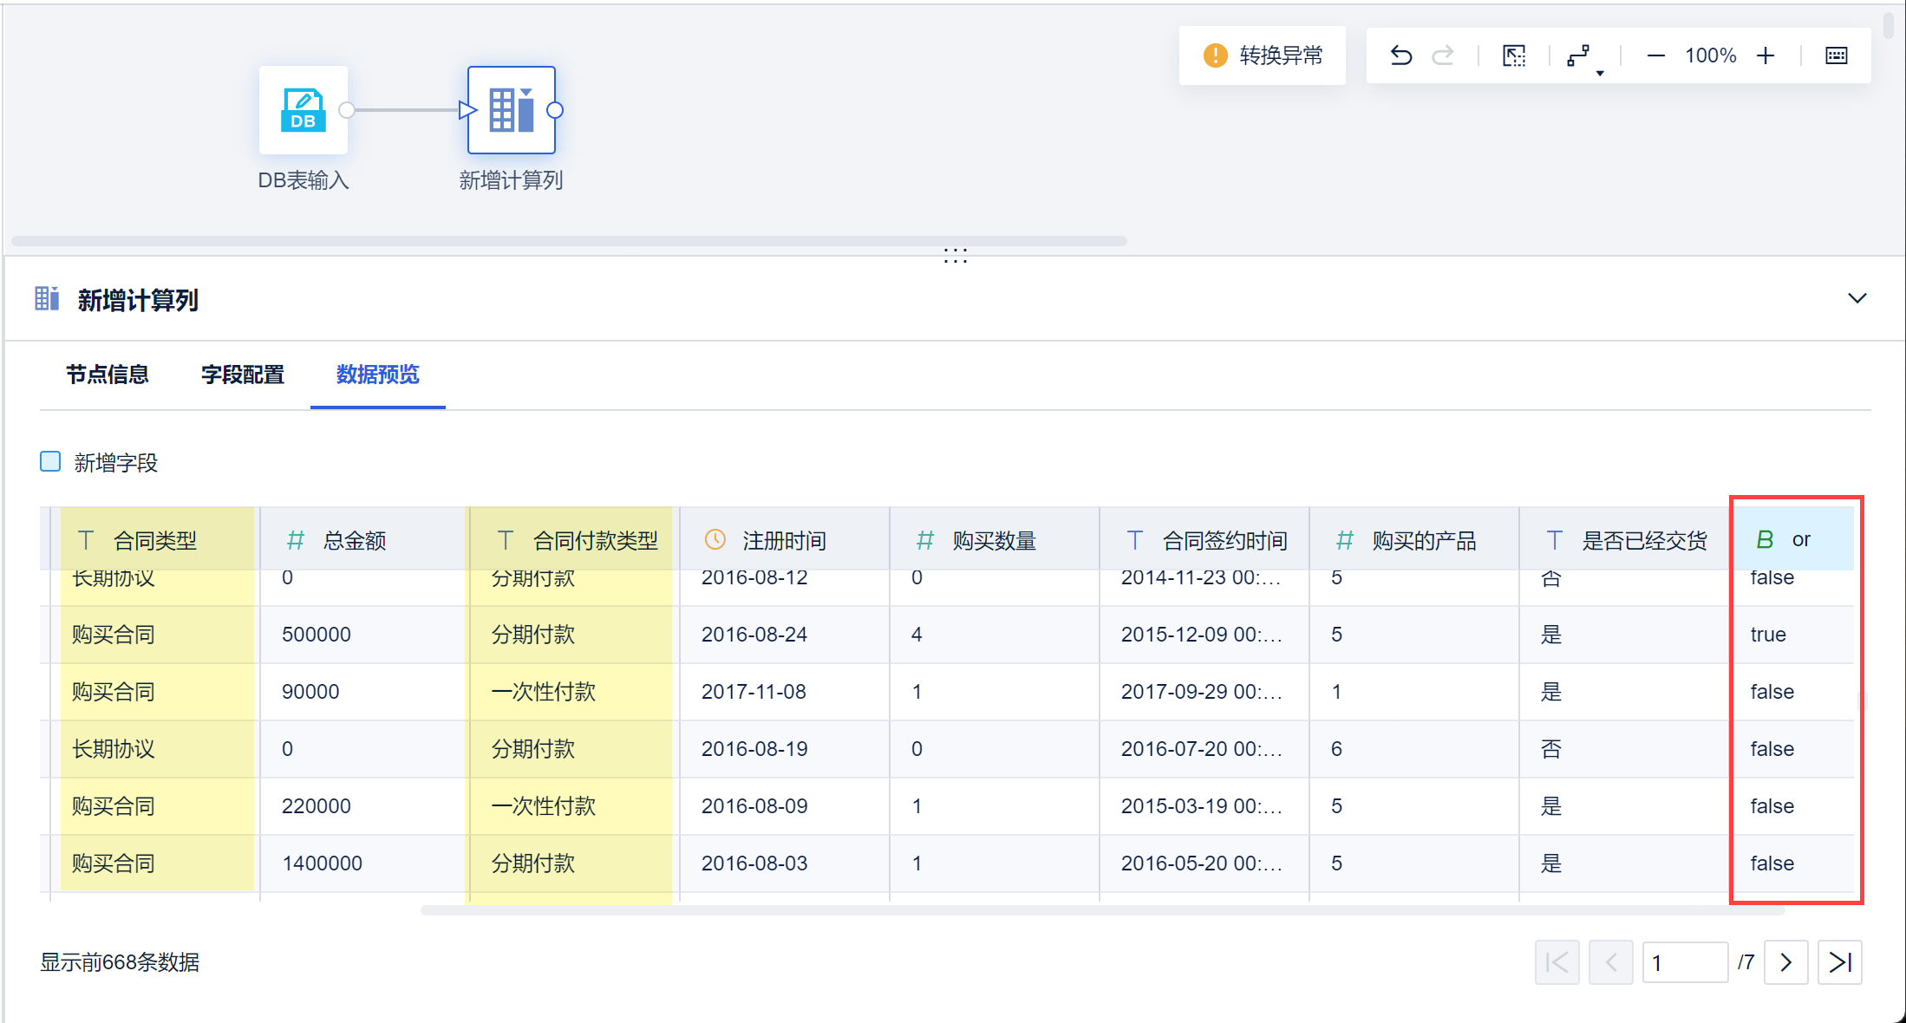Switch to the 字段配置 tab
The height and width of the screenshot is (1023, 1906).
pos(243,375)
